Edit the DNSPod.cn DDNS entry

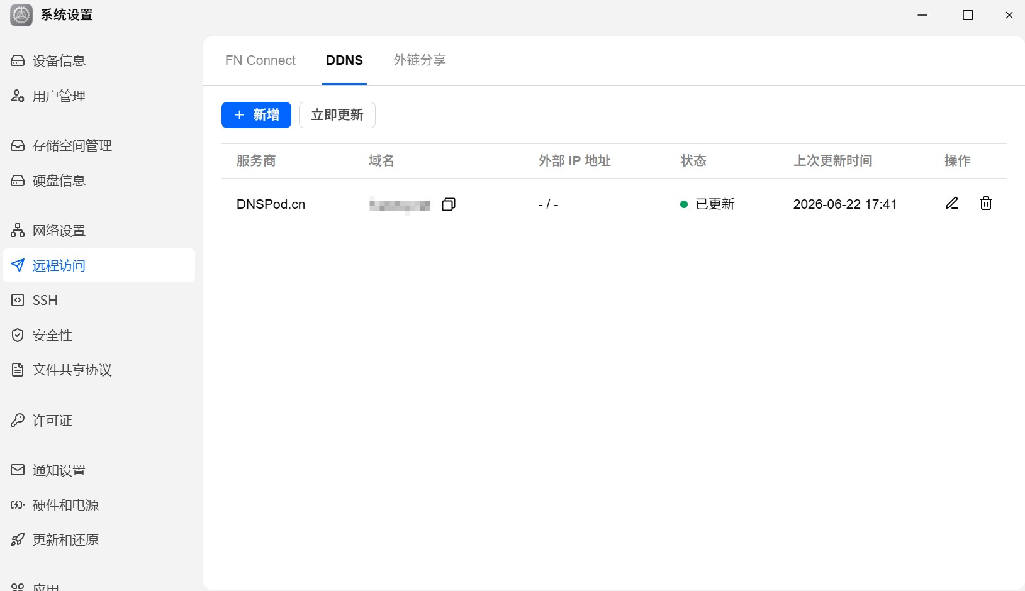coord(952,203)
